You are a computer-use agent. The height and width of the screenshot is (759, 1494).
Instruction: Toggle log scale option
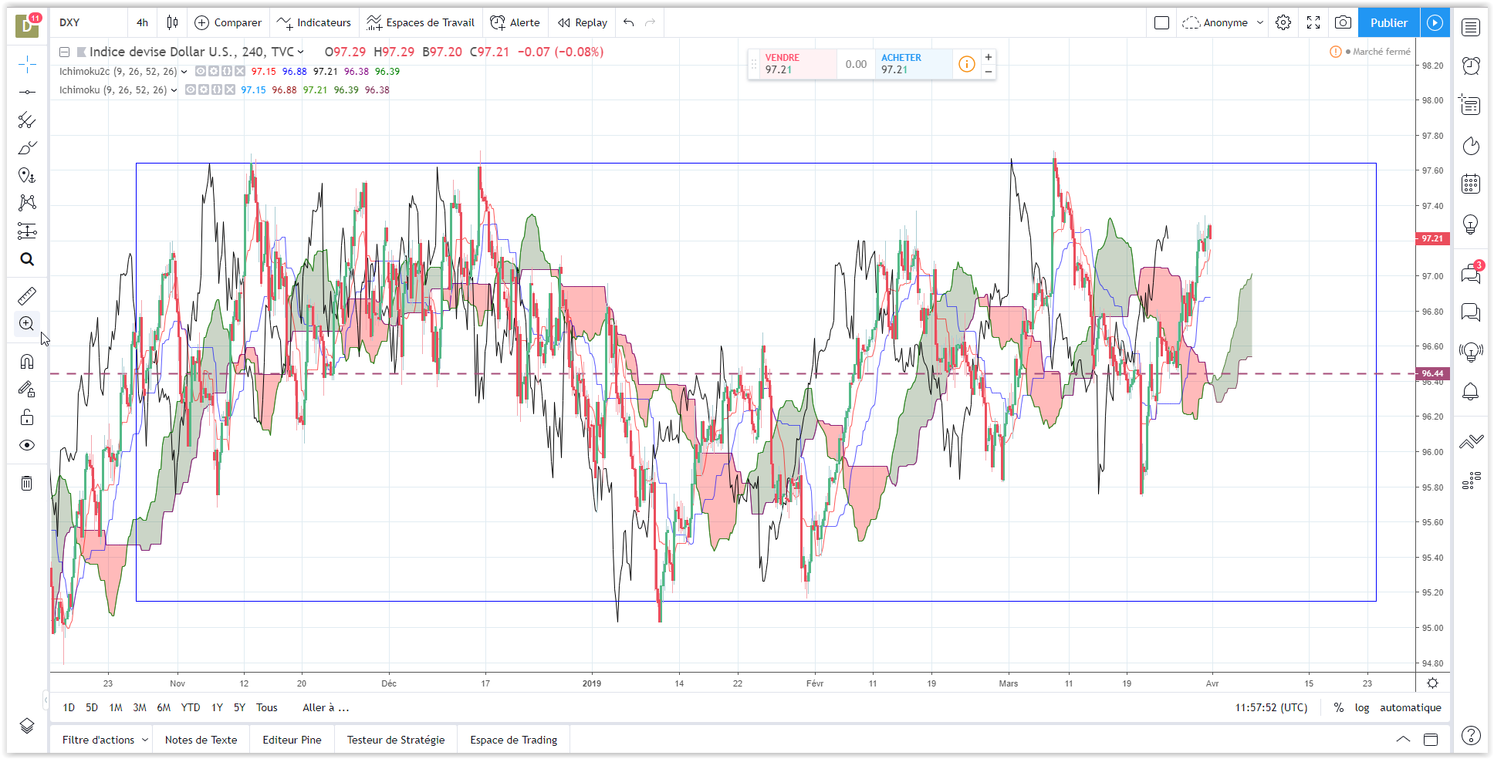[1362, 707]
